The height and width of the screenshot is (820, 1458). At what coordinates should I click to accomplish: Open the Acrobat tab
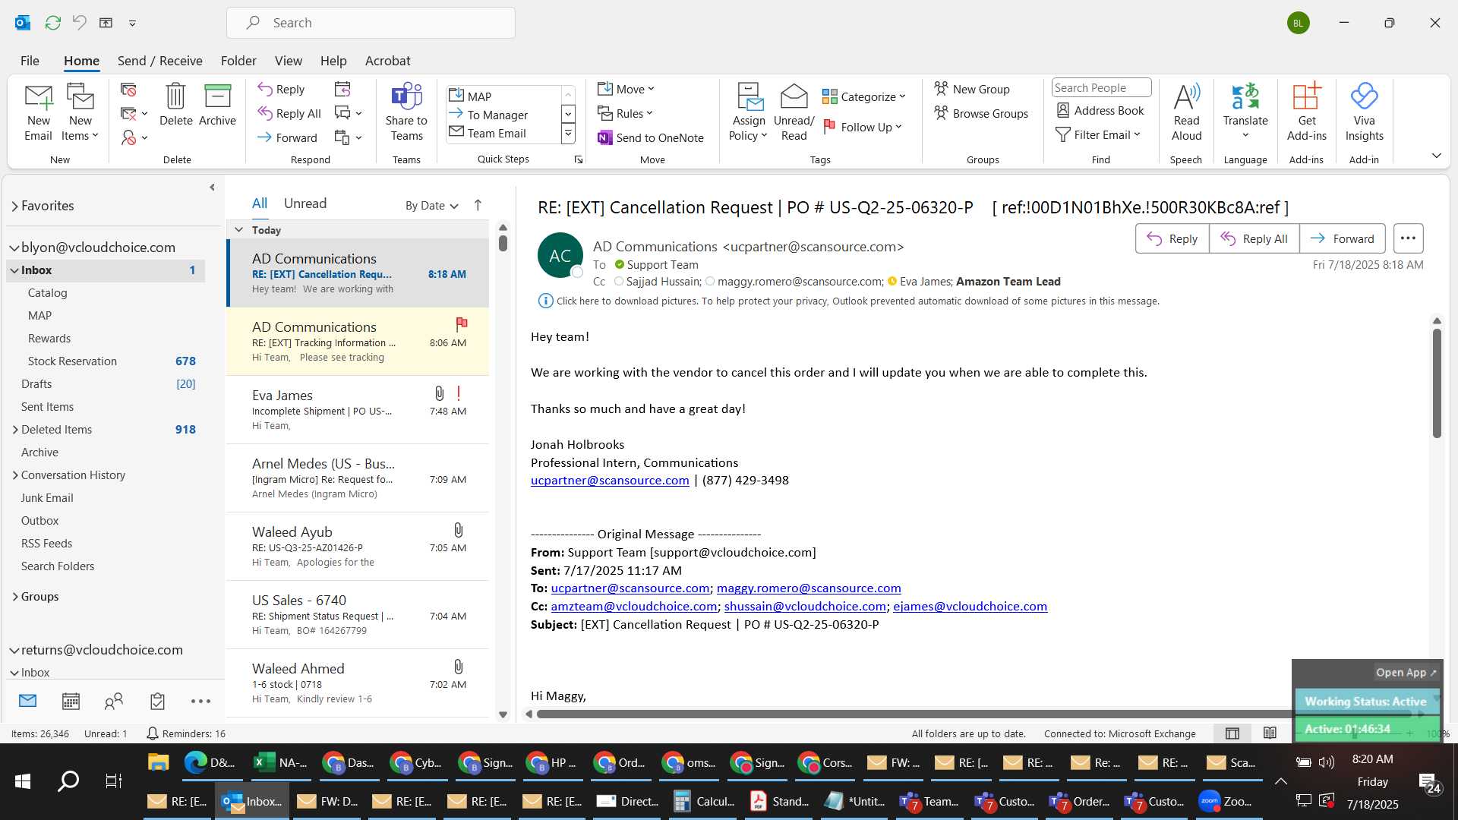click(387, 61)
